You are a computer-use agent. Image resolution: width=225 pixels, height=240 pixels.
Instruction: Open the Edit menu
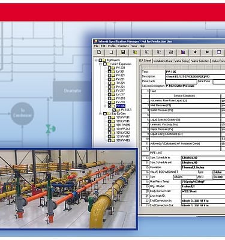click(103, 46)
